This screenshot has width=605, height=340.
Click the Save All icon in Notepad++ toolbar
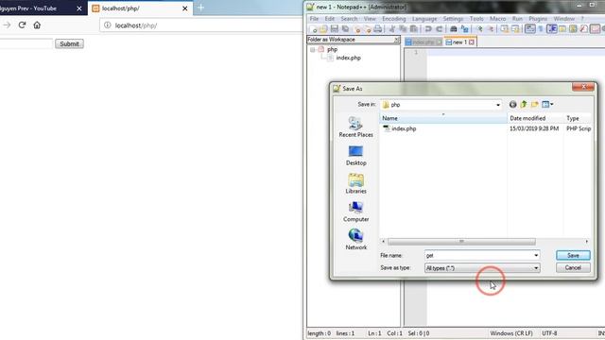(x=345, y=29)
